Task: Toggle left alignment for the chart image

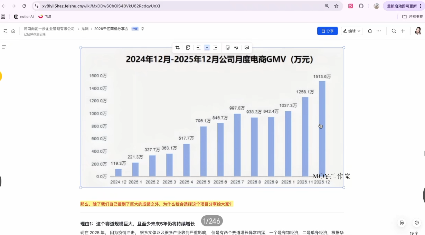Action: click(199, 47)
